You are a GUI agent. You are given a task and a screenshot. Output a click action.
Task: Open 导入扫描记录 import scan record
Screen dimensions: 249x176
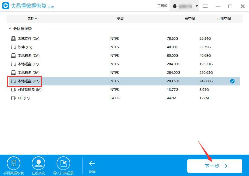point(63,166)
